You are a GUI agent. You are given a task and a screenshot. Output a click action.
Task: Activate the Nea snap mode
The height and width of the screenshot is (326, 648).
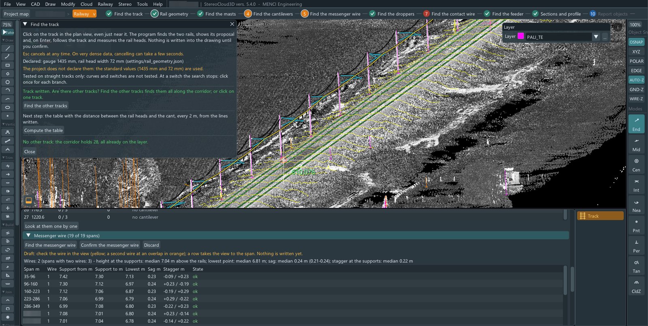[636, 205]
